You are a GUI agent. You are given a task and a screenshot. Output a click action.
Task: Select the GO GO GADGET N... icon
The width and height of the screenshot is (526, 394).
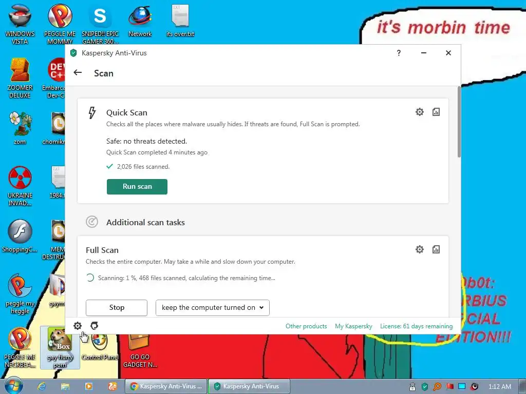(x=140, y=351)
